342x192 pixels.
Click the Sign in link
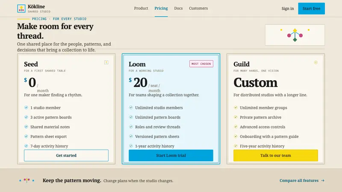coord(287,9)
